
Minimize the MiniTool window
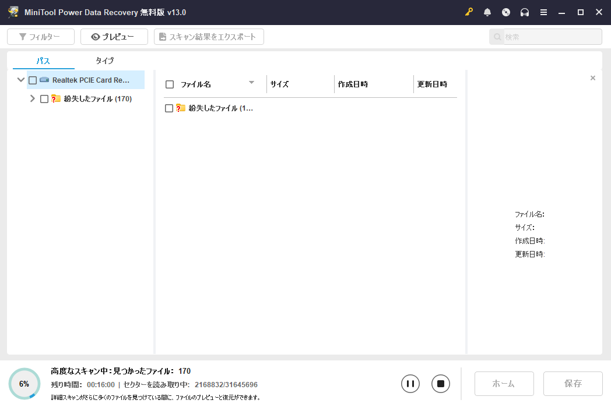point(561,12)
